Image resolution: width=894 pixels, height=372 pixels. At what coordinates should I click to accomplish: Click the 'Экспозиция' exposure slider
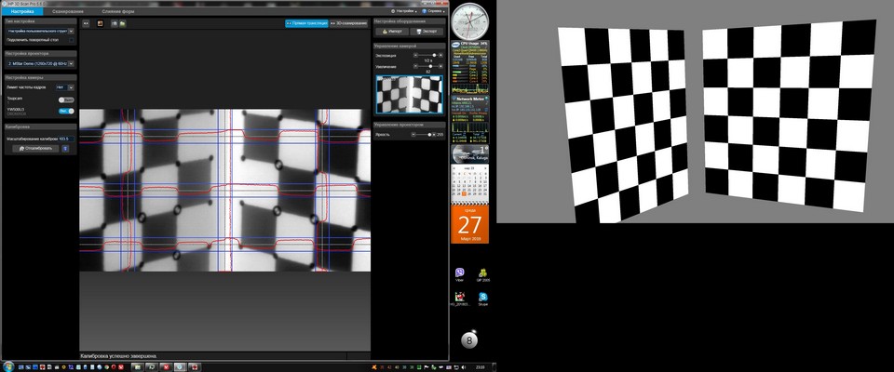tap(427, 55)
